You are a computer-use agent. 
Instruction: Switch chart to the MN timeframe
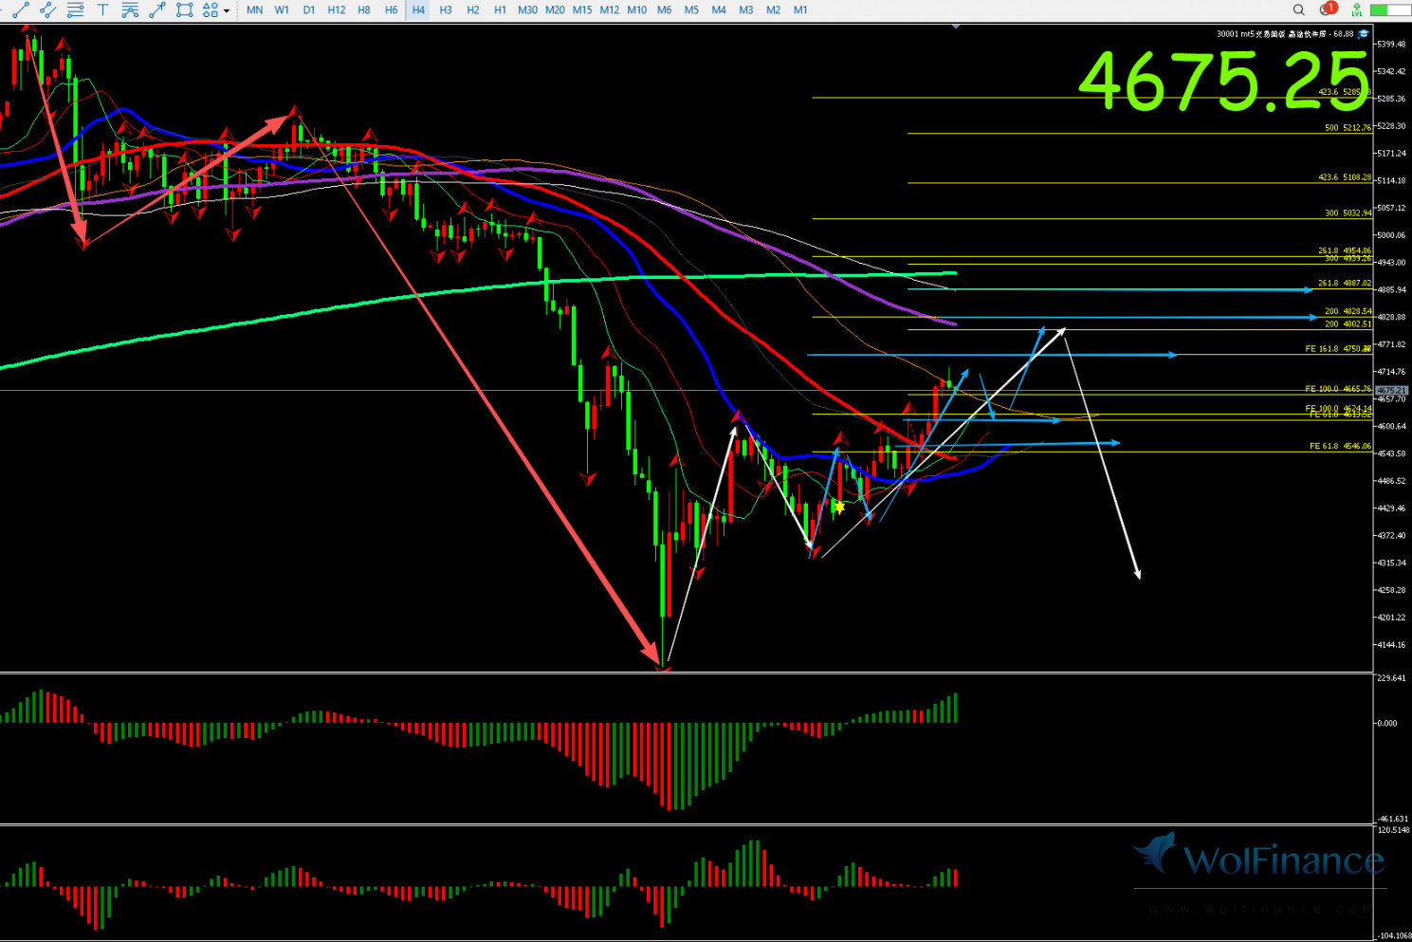point(255,9)
